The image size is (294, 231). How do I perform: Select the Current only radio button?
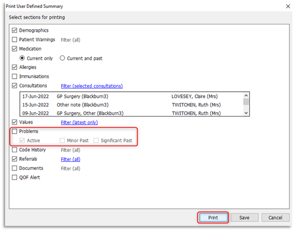coord(22,58)
